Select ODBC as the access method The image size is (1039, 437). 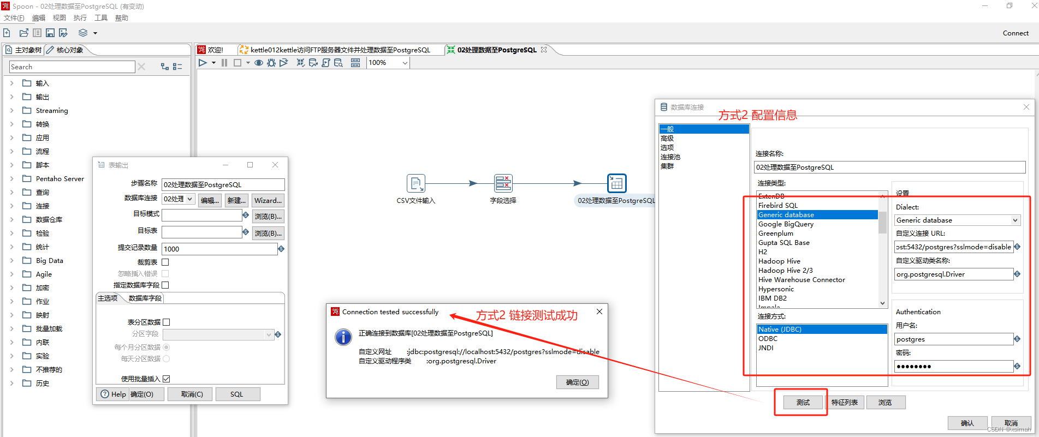(768, 339)
